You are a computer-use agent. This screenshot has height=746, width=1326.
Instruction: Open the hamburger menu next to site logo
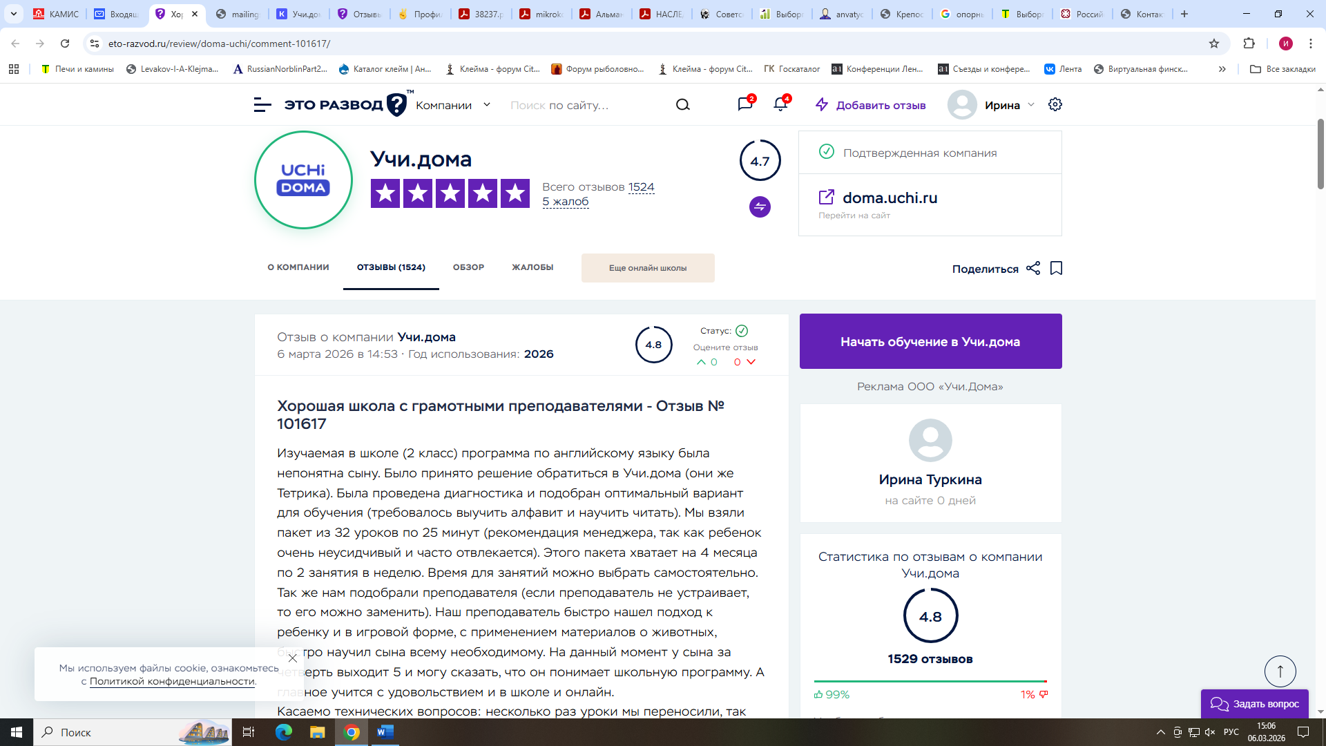[262, 105]
